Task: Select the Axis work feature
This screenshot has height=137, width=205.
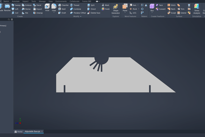Action: 133,5
